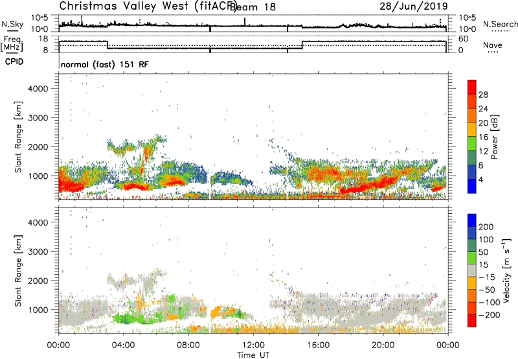
Task: Select the yellow 16–20 dB Power colorbar segment
Action: [472, 130]
